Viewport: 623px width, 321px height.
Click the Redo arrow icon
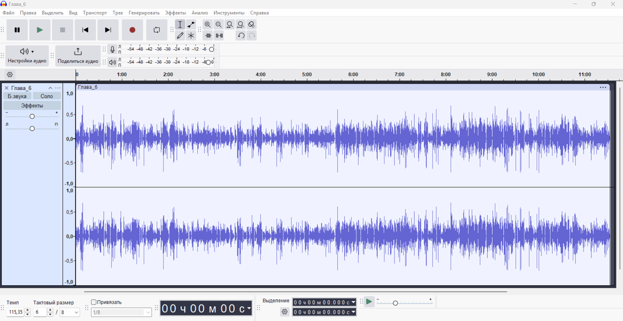coord(252,35)
